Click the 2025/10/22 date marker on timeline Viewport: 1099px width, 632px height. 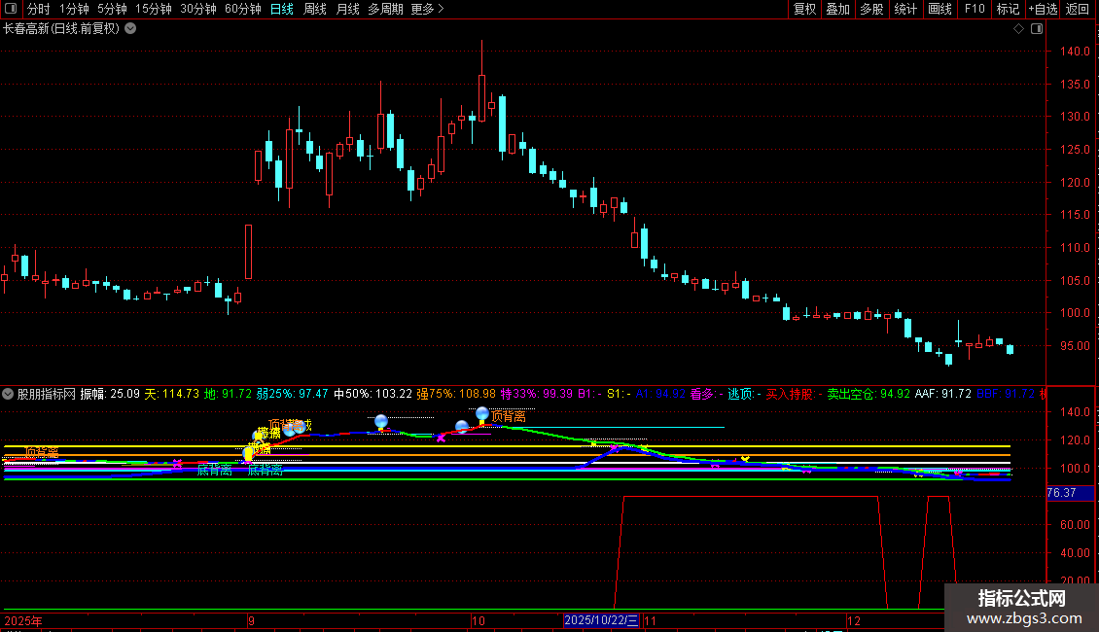tap(602, 620)
